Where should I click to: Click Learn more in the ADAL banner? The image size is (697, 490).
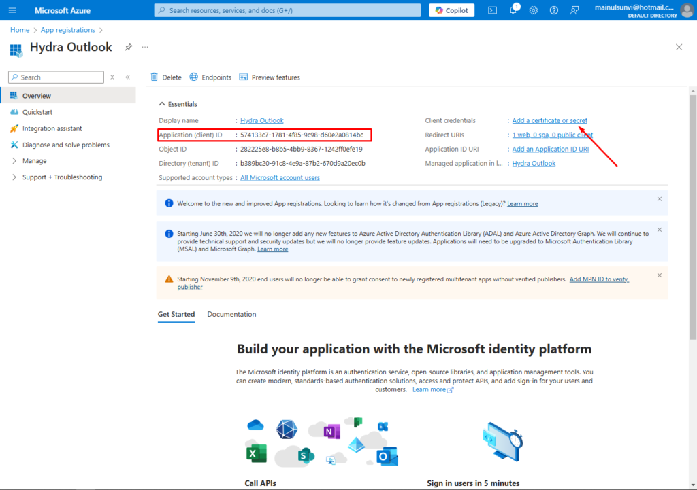(272, 249)
